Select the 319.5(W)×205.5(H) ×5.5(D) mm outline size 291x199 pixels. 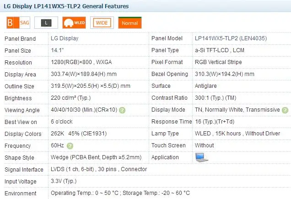tap(91, 86)
